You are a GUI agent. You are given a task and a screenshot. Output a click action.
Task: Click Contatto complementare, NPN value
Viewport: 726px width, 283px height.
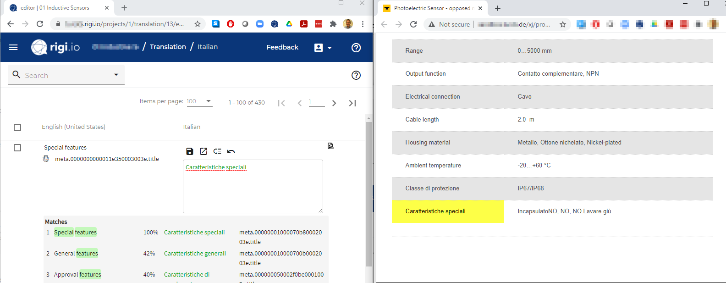(x=558, y=74)
